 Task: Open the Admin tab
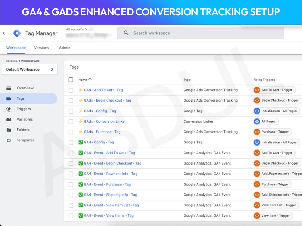point(65,48)
